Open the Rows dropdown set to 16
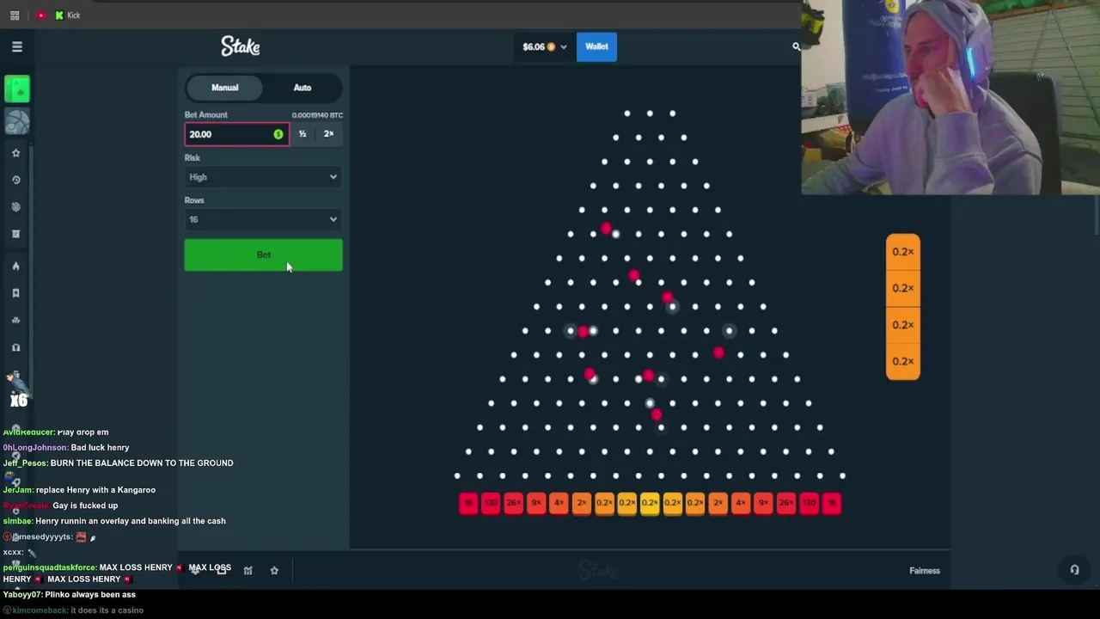Viewport: 1100px width, 619px height. [x=263, y=219]
